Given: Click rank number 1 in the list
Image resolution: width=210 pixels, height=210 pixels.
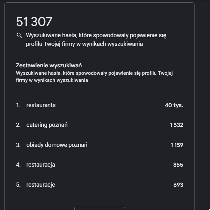Looking at the screenshot, I should 18,105.
